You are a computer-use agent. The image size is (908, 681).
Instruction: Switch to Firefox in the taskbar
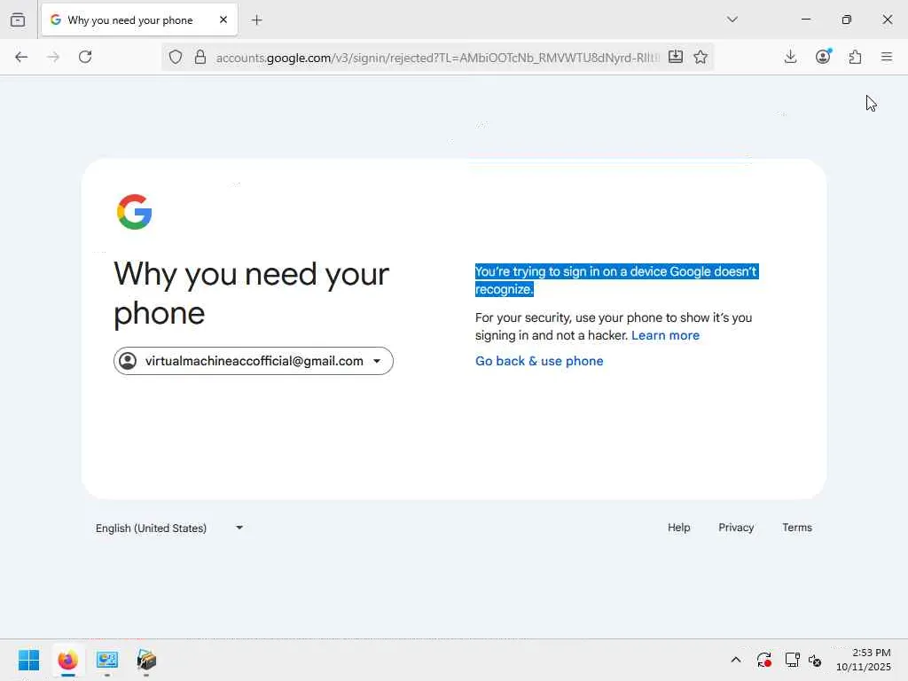67,660
